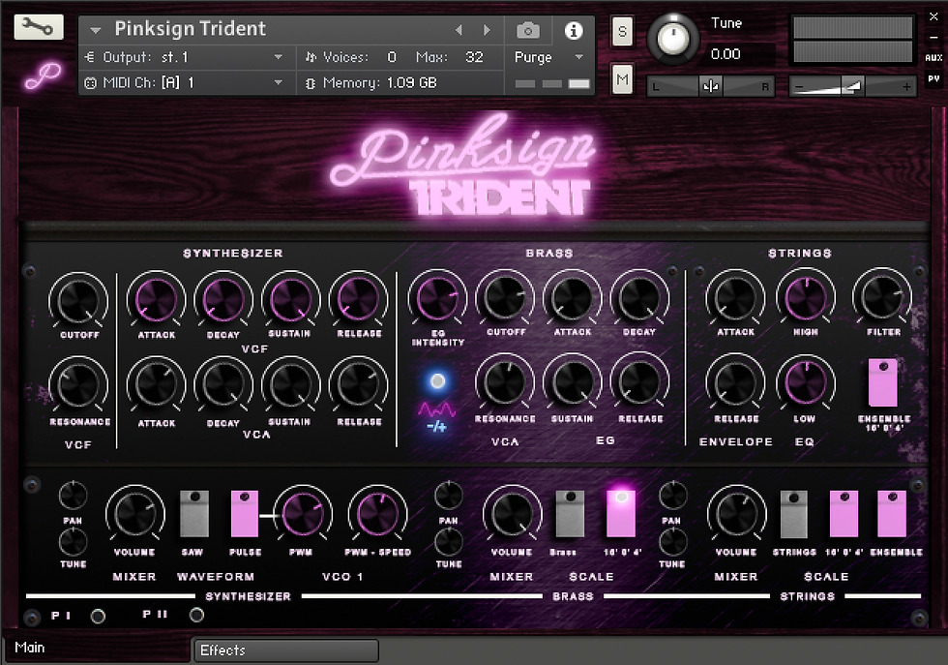Click the Synthesizer VCA RELEASE knob
This screenshot has height=665, width=948.
coord(358,385)
